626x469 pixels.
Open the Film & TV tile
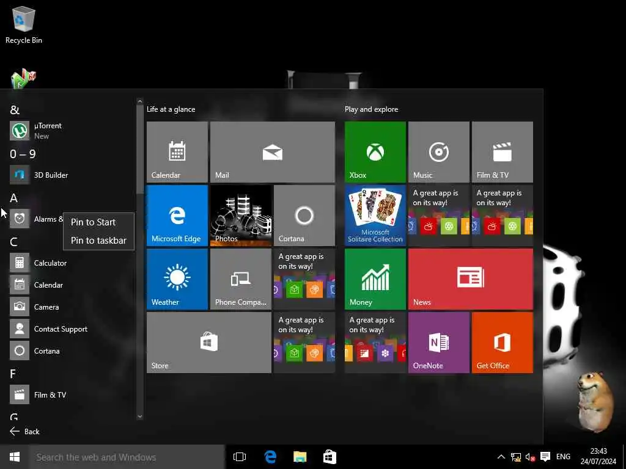[503, 152]
